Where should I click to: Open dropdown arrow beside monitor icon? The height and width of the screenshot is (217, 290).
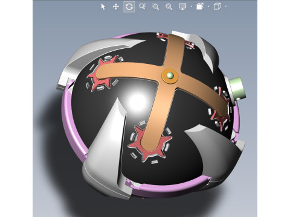pyautogui.click(x=191, y=7)
